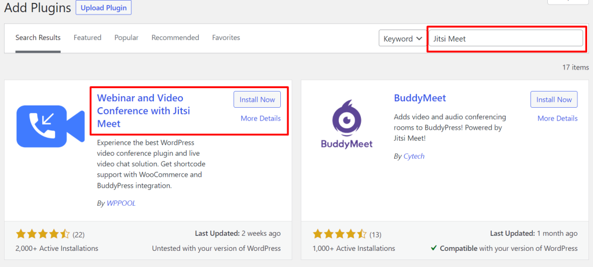The image size is (593, 267).
Task: Focus the plugin search field containing Jitsi Meet
Action: [506, 38]
